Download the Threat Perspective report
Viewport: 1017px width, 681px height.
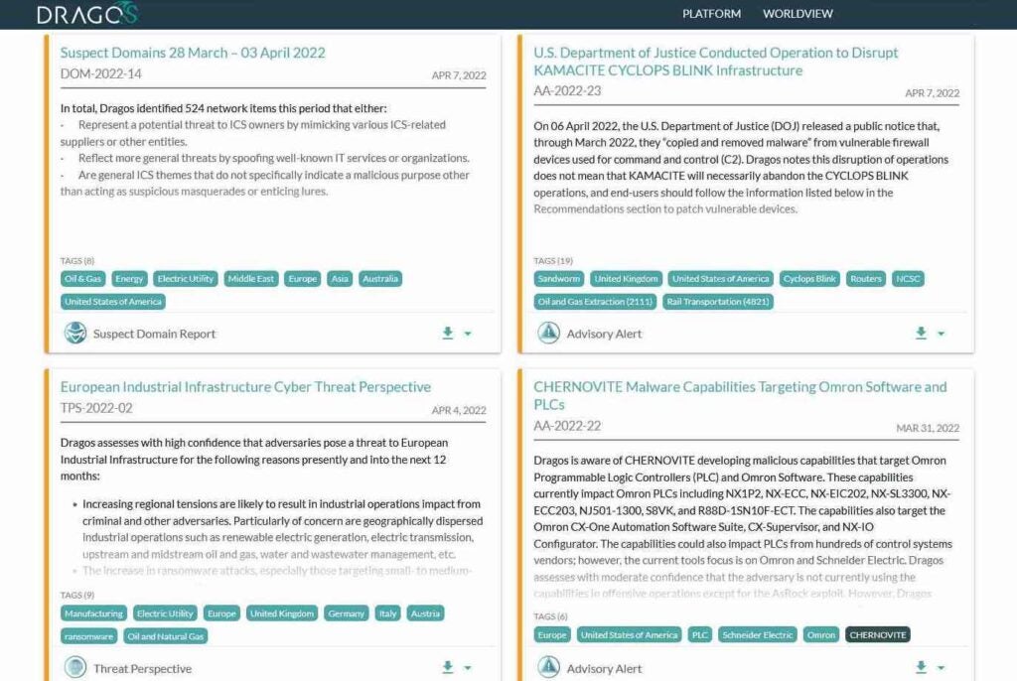(448, 667)
